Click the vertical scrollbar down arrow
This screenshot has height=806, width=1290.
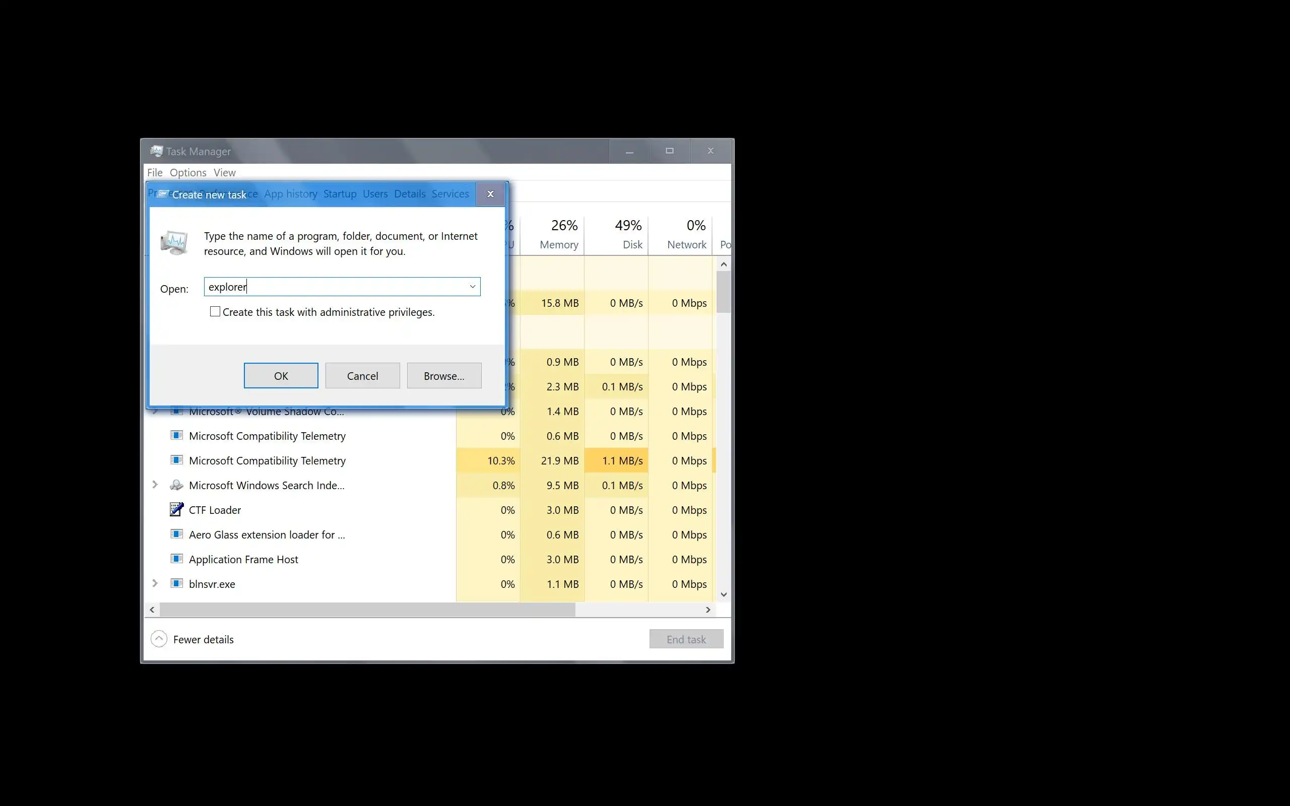tap(724, 594)
